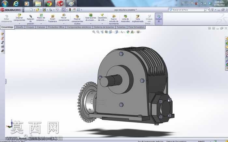Click the Save icon in quick toolbar

coord(44,10)
